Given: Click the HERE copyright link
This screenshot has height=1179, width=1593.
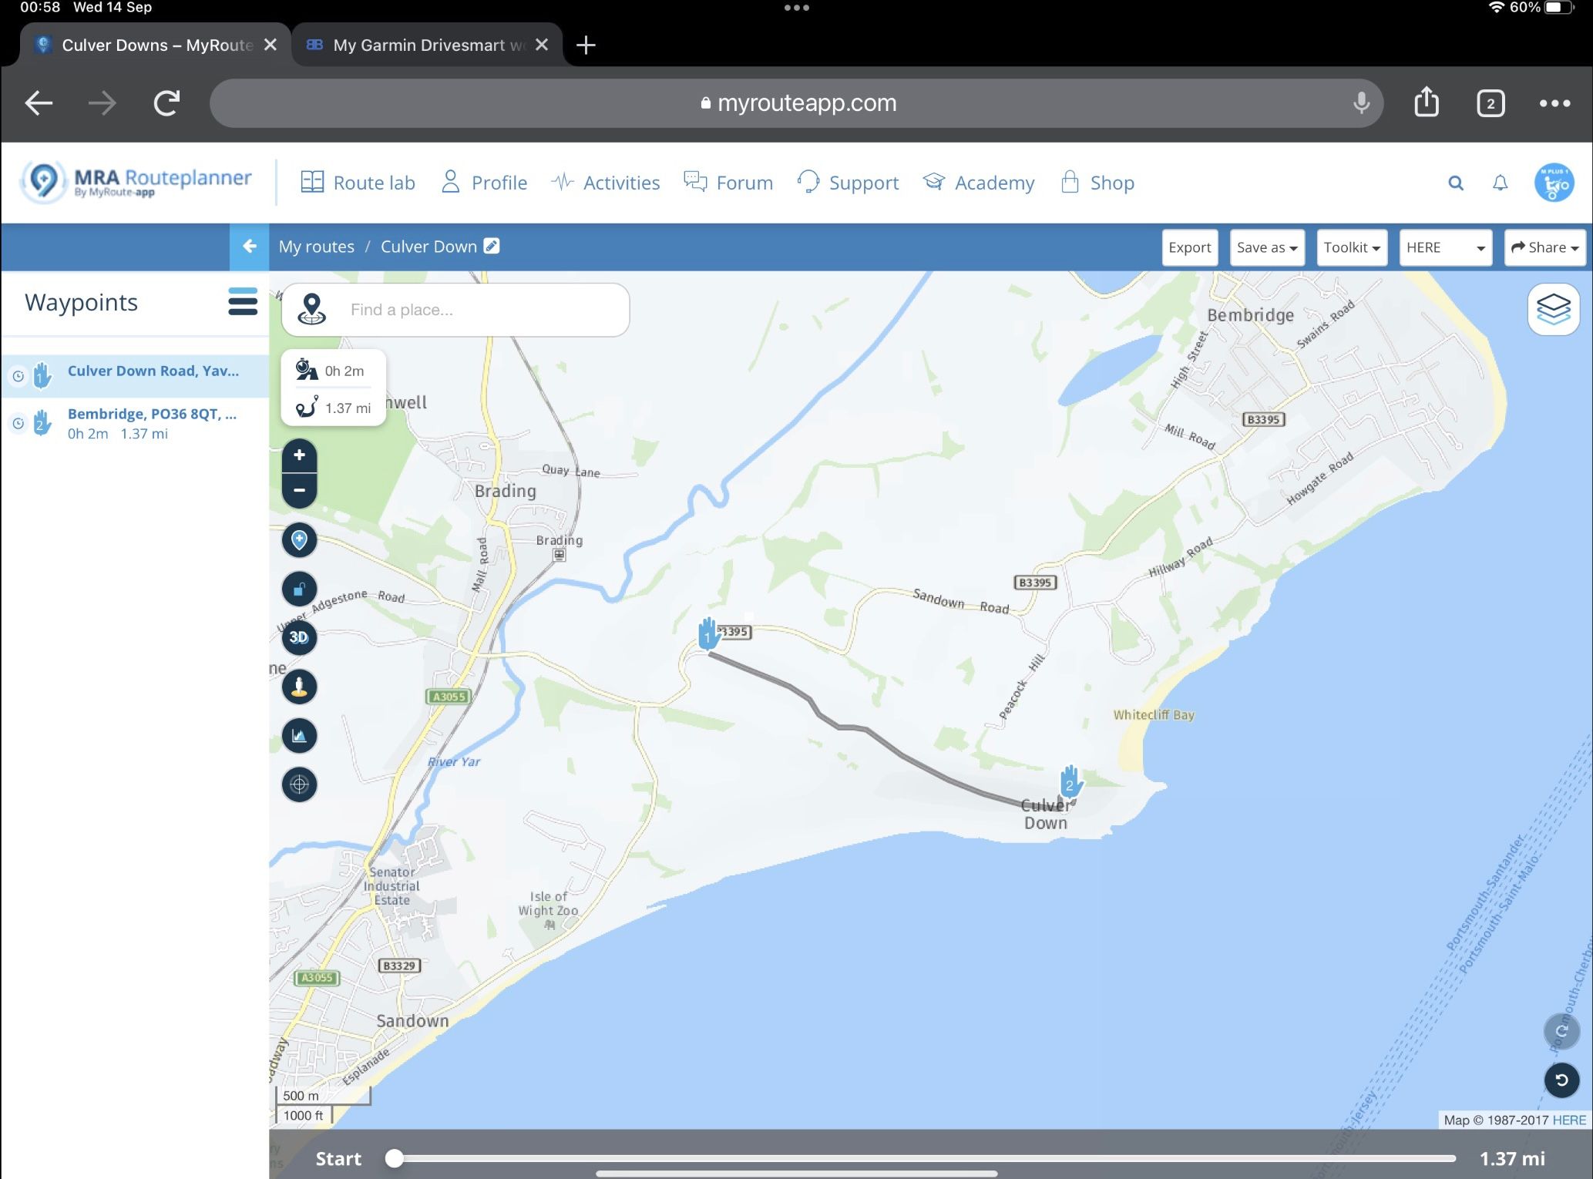Looking at the screenshot, I should coord(1569,1120).
